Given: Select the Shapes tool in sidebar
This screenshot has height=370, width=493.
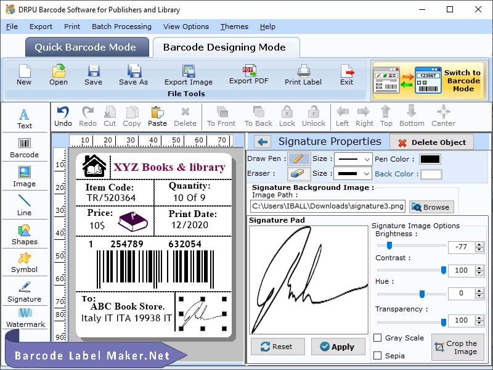Looking at the screenshot, I should (25, 235).
